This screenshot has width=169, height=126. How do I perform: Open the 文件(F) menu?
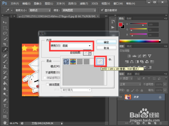[x=15, y=4]
